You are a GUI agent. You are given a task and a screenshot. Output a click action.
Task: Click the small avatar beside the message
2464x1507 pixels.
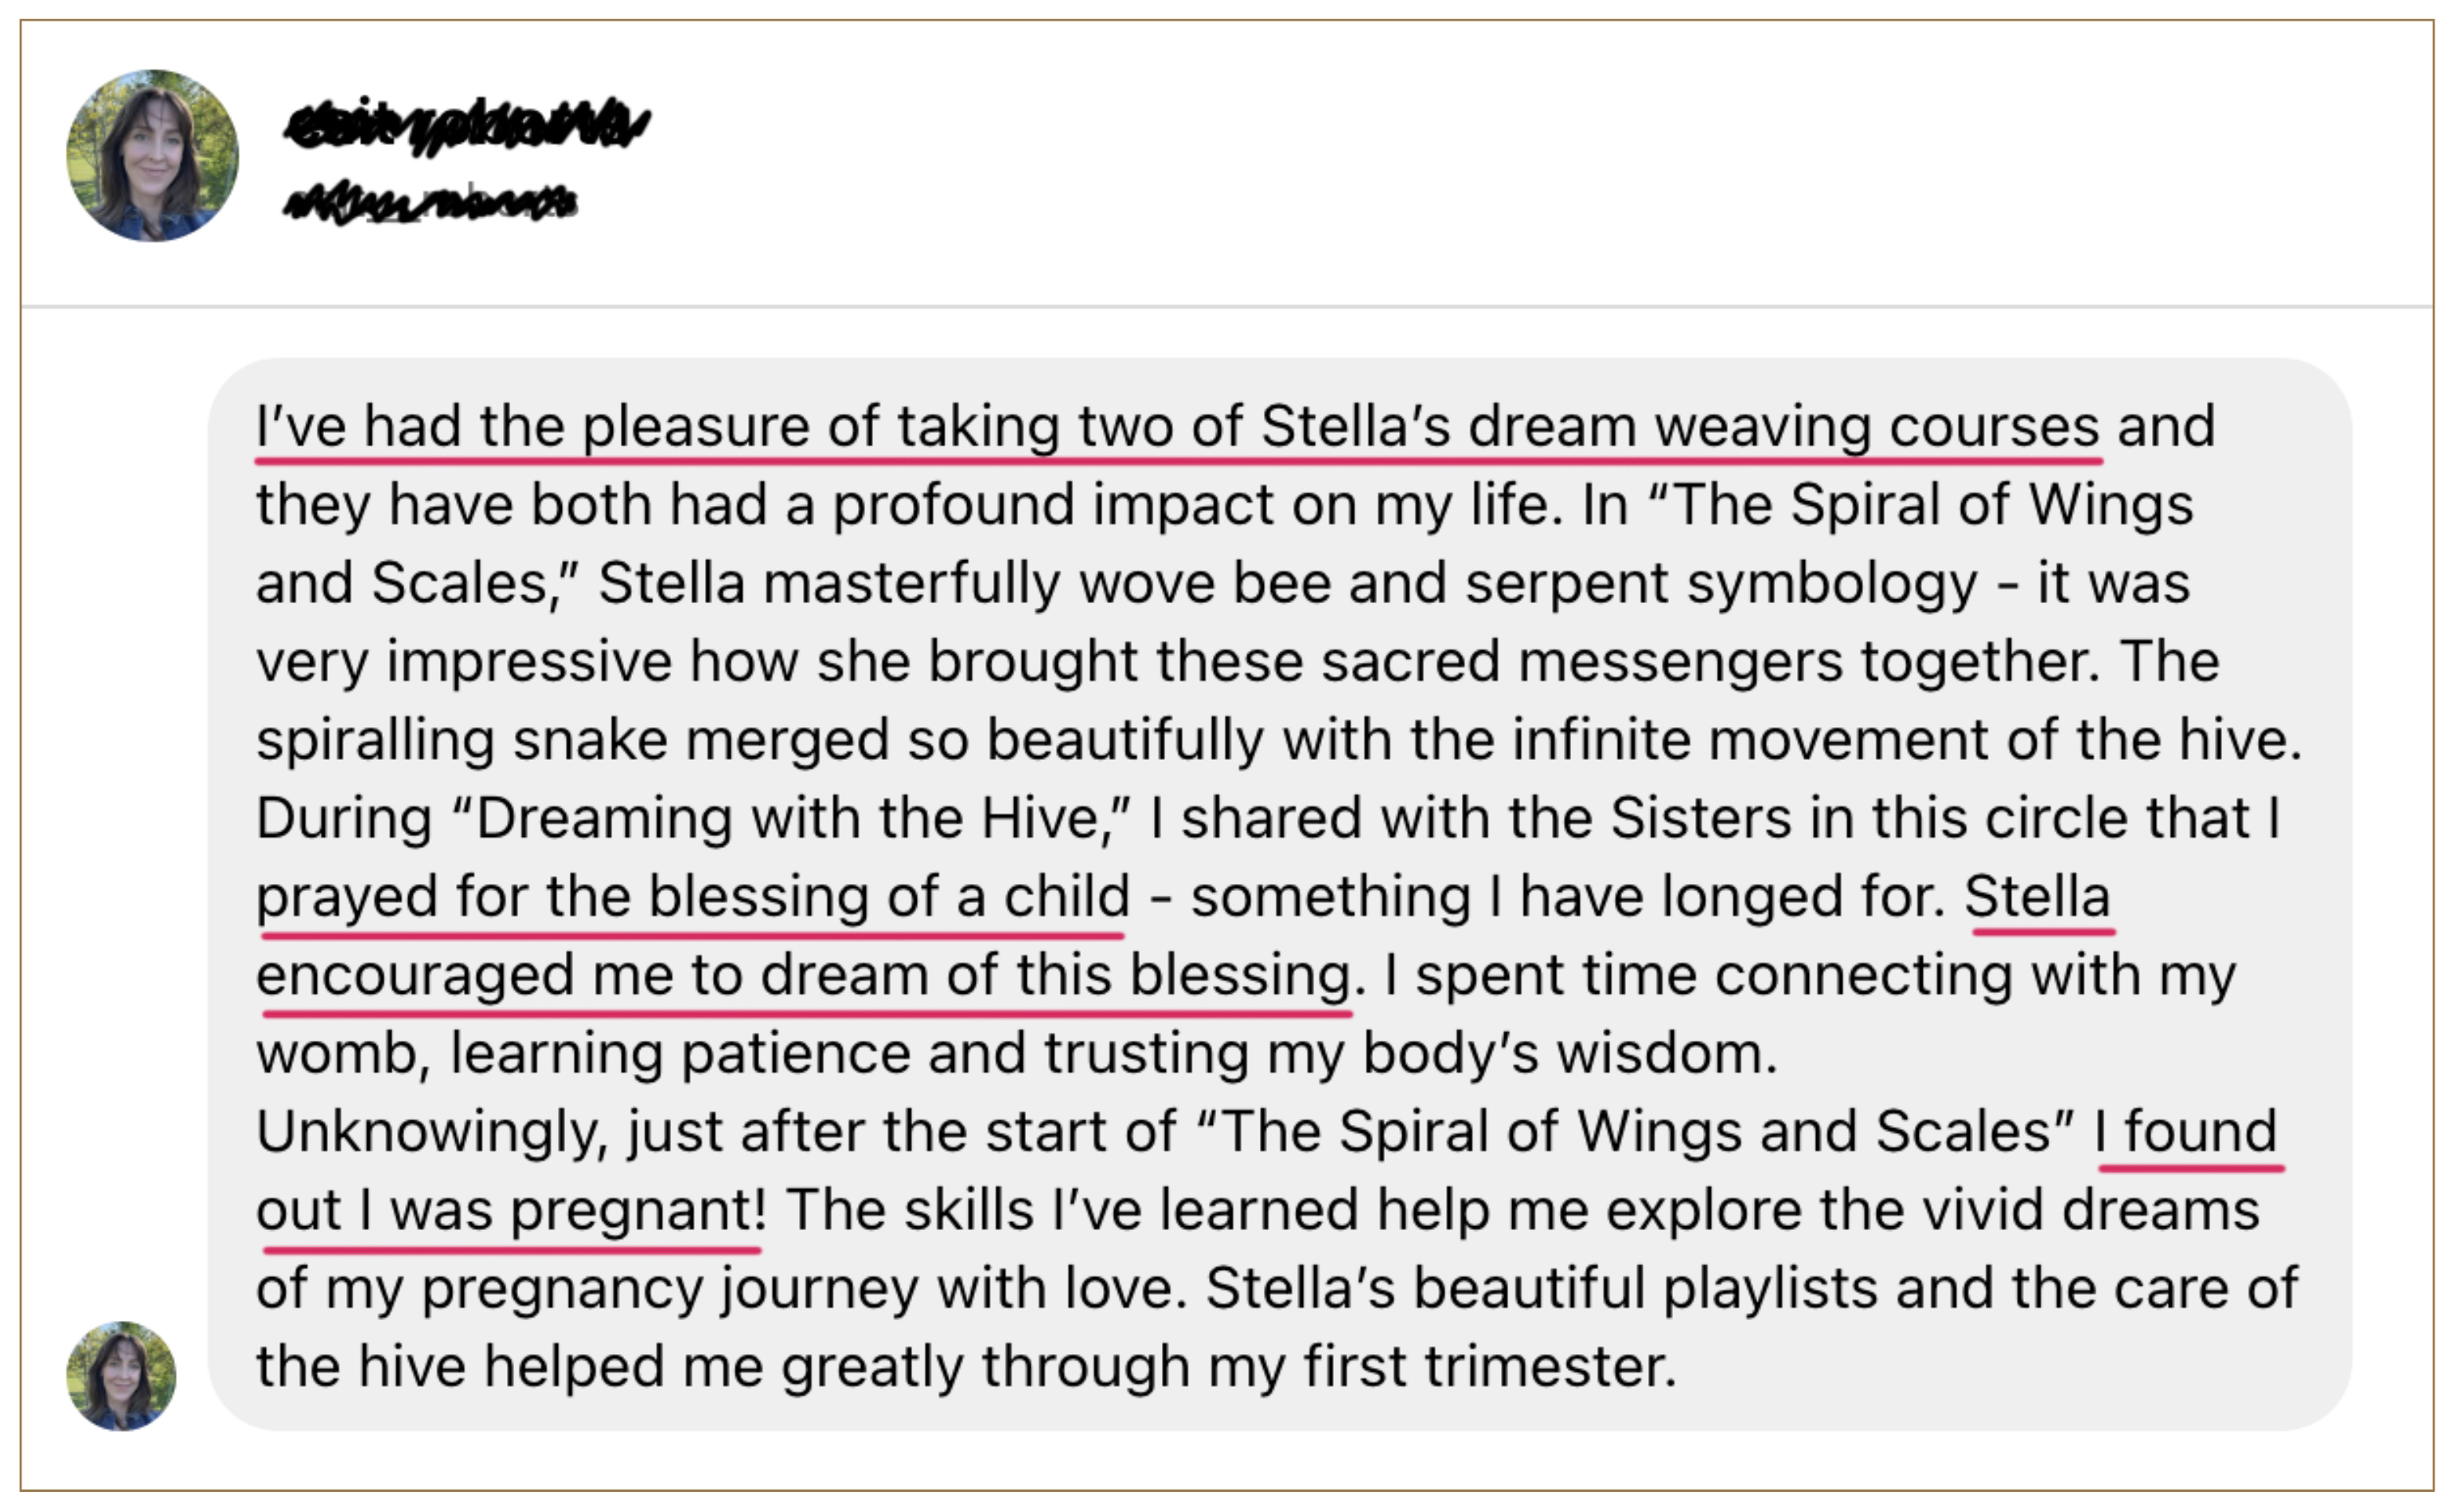pos(121,1375)
